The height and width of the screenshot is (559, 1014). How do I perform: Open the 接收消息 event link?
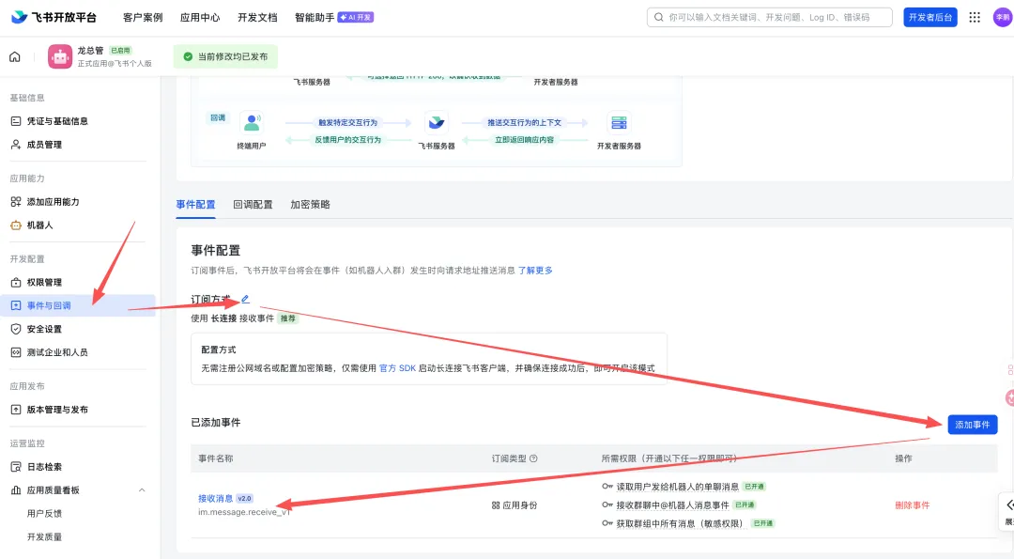click(x=215, y=498)
